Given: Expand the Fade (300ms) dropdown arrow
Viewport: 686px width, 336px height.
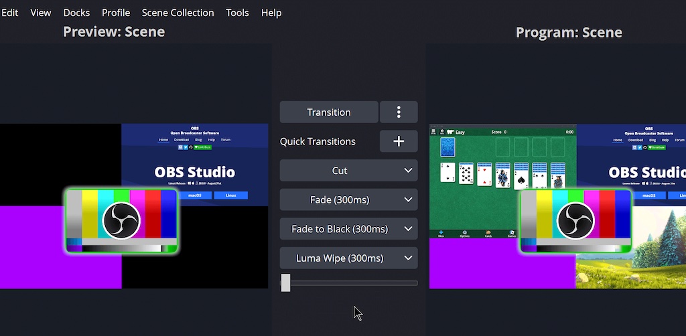Looking at the screenshot, I should [x=408, y=199].
